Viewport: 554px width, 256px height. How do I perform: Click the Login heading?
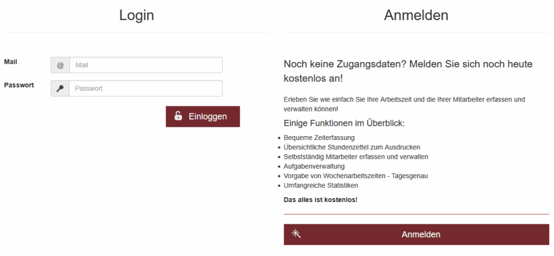136,16
